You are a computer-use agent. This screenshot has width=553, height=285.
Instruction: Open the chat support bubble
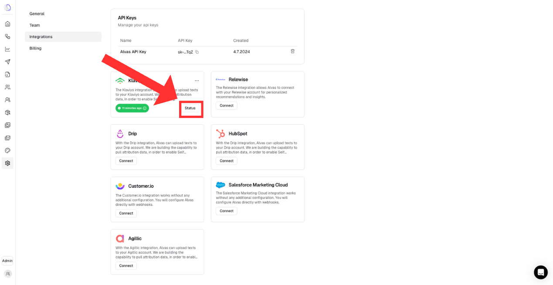tap(540, 272)
